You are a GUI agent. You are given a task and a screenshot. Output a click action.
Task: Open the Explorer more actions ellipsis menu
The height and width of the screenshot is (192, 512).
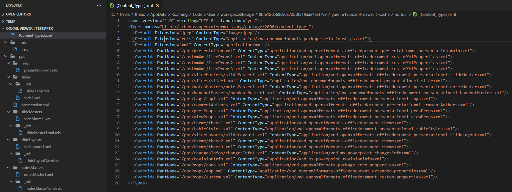coord(99,5)
